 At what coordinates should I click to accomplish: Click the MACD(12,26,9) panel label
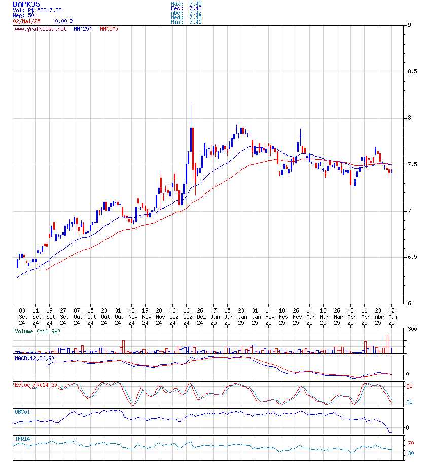point(34,359)
